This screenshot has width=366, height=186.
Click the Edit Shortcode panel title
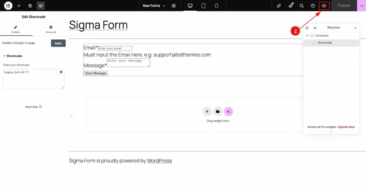(x=34, y=17)
